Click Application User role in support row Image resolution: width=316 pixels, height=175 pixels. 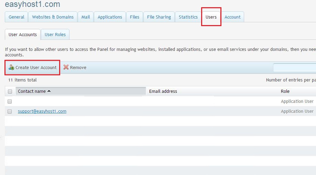[297, 111]
